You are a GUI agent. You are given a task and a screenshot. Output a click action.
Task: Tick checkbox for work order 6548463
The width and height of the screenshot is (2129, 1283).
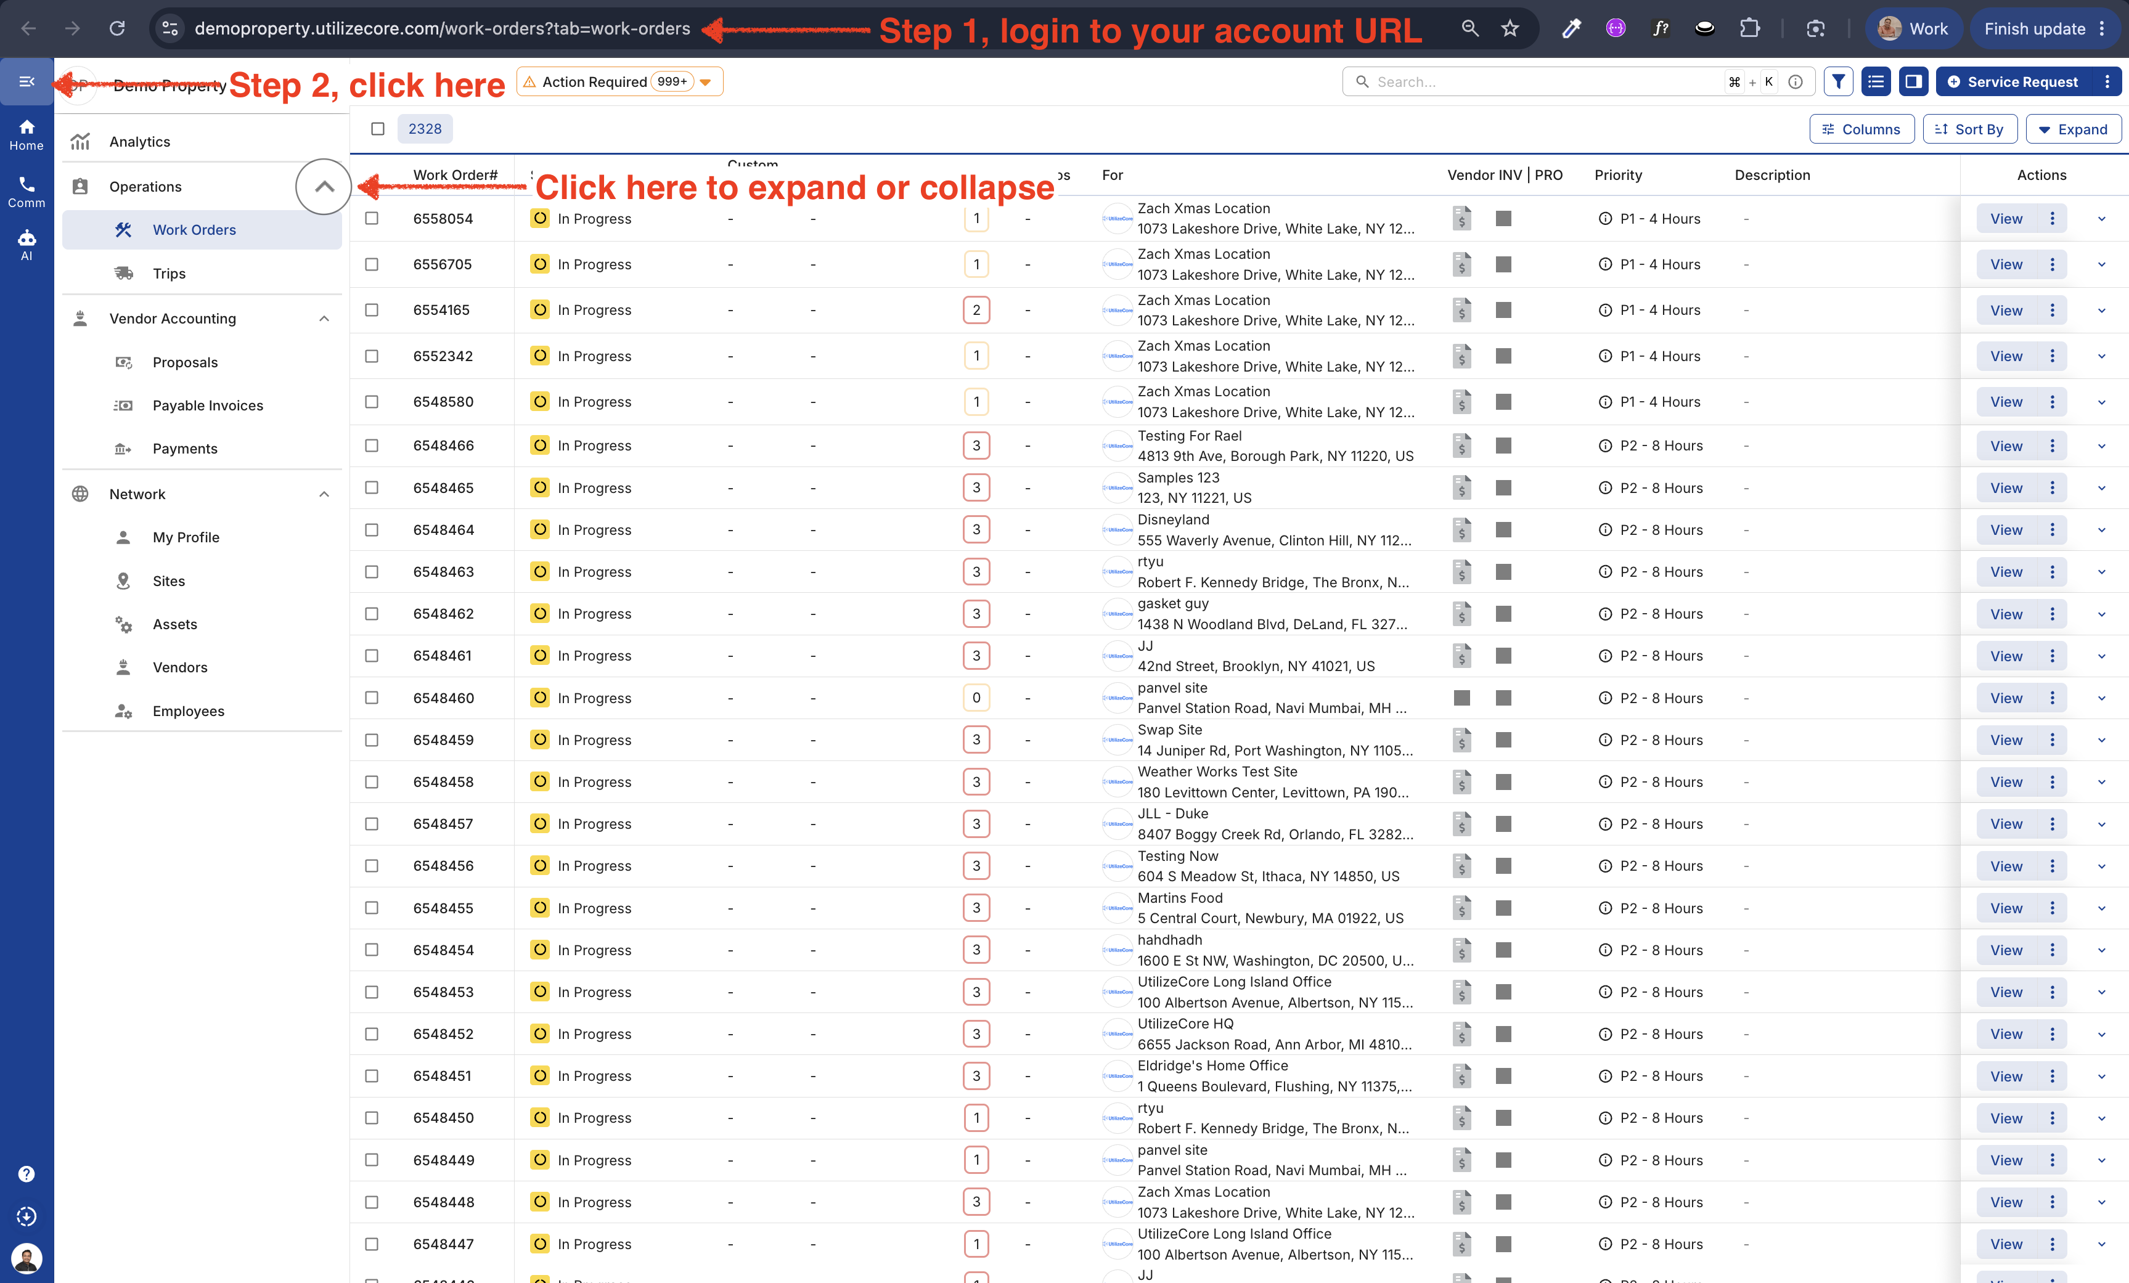[x=372, y=572]
